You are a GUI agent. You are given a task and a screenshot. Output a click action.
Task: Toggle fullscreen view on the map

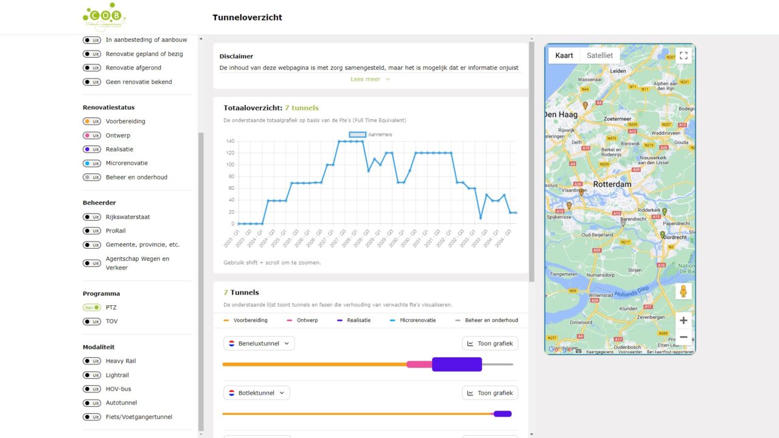(x=683, y=56)
